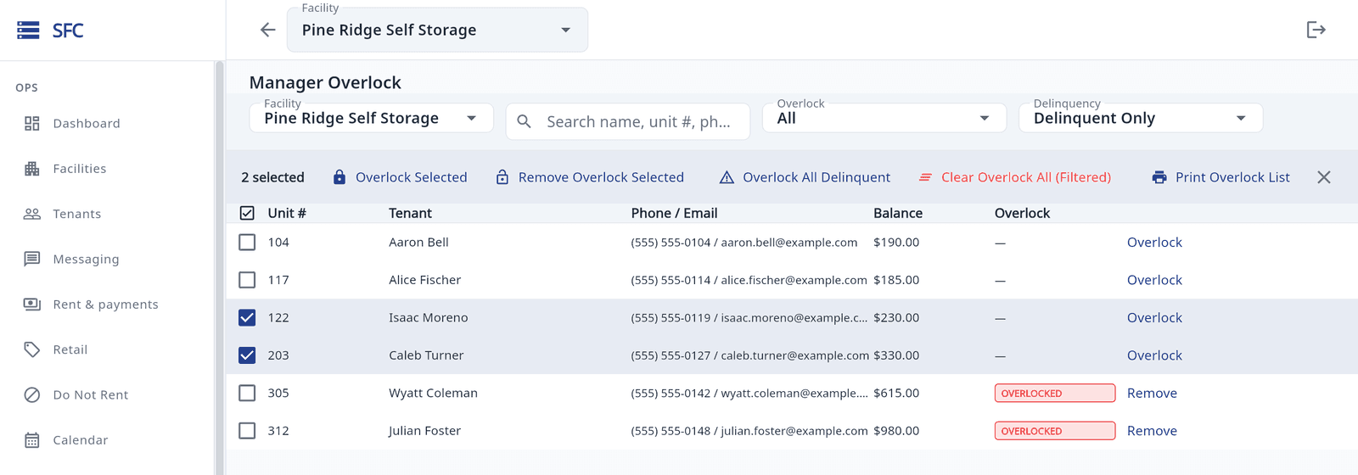Check the box for unit 104
1358x475 pixels.
tap(247, 243)
